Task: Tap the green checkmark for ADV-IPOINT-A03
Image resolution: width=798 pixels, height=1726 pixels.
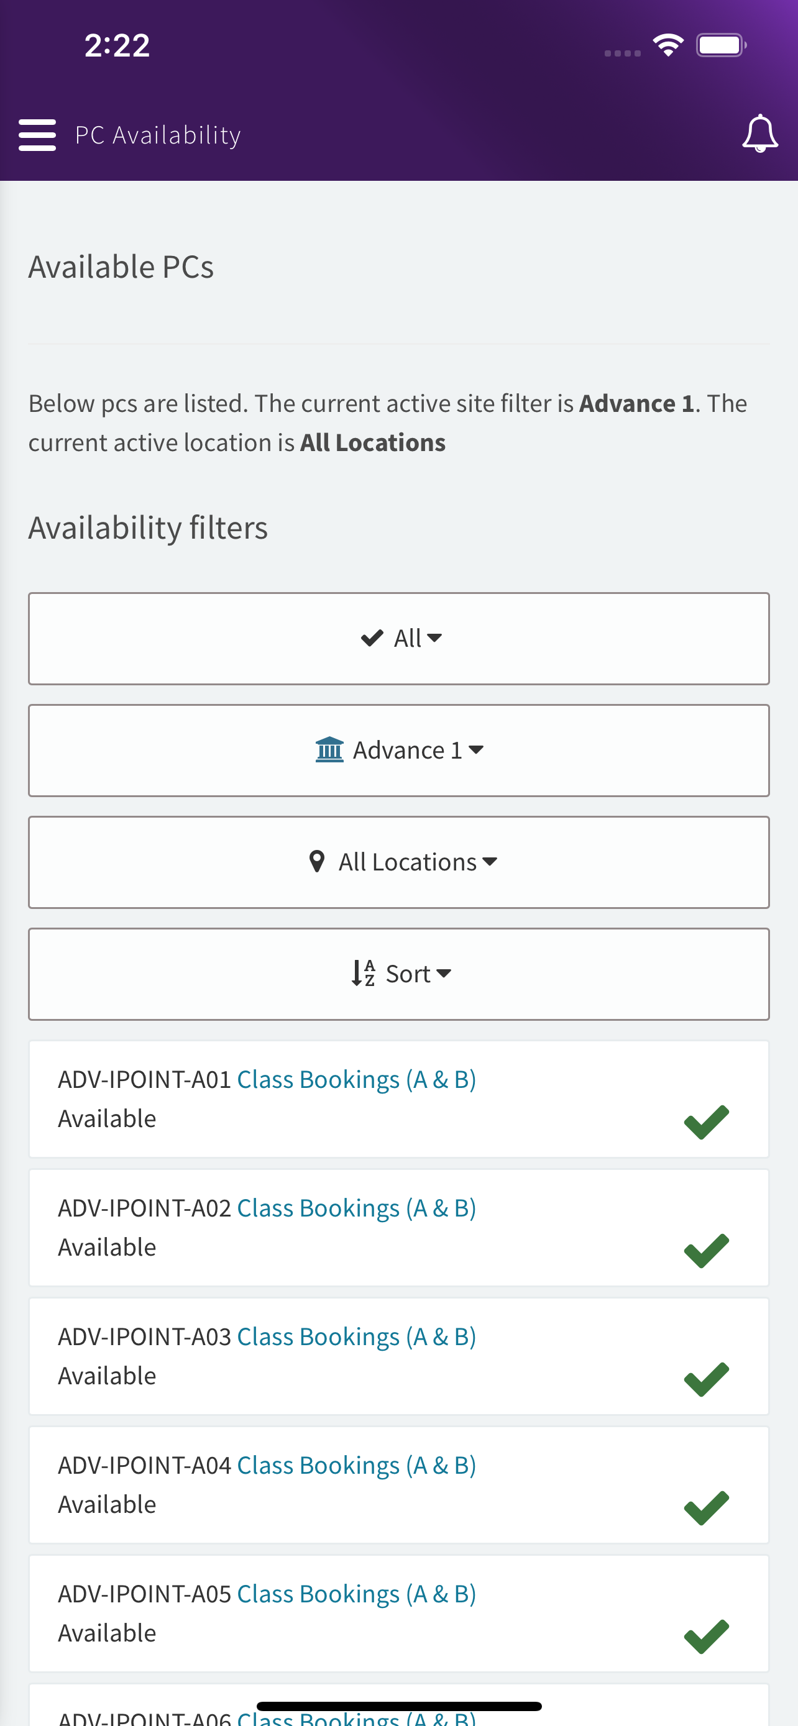Action: 706,1379
